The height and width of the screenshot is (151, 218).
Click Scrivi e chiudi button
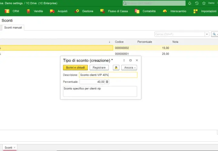(x=75, y=68)
